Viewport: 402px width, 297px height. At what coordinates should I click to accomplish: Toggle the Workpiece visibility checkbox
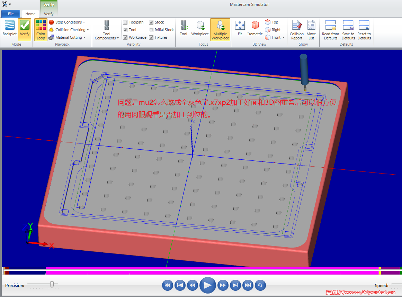pyautogui.click(x=125, y=37)
